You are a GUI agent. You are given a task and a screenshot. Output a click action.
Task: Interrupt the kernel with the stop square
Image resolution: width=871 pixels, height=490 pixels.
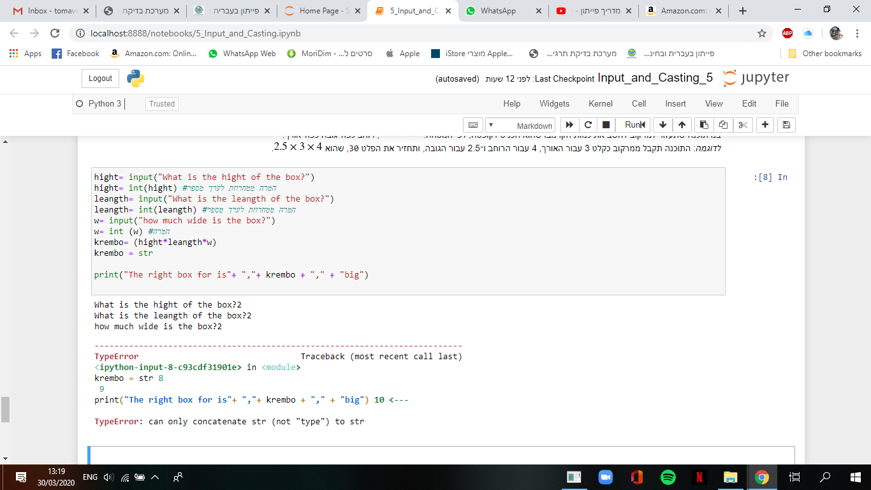[606, 125]
